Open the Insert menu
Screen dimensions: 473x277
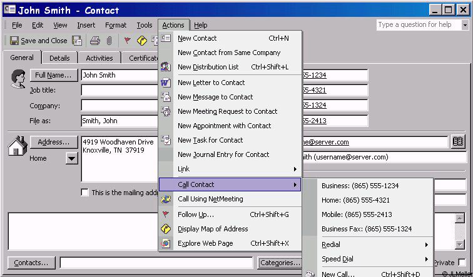coord(86,25)
